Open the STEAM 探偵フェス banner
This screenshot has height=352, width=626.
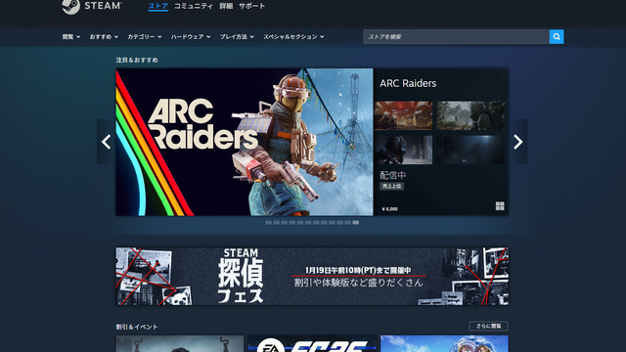(x=312, y=276)
